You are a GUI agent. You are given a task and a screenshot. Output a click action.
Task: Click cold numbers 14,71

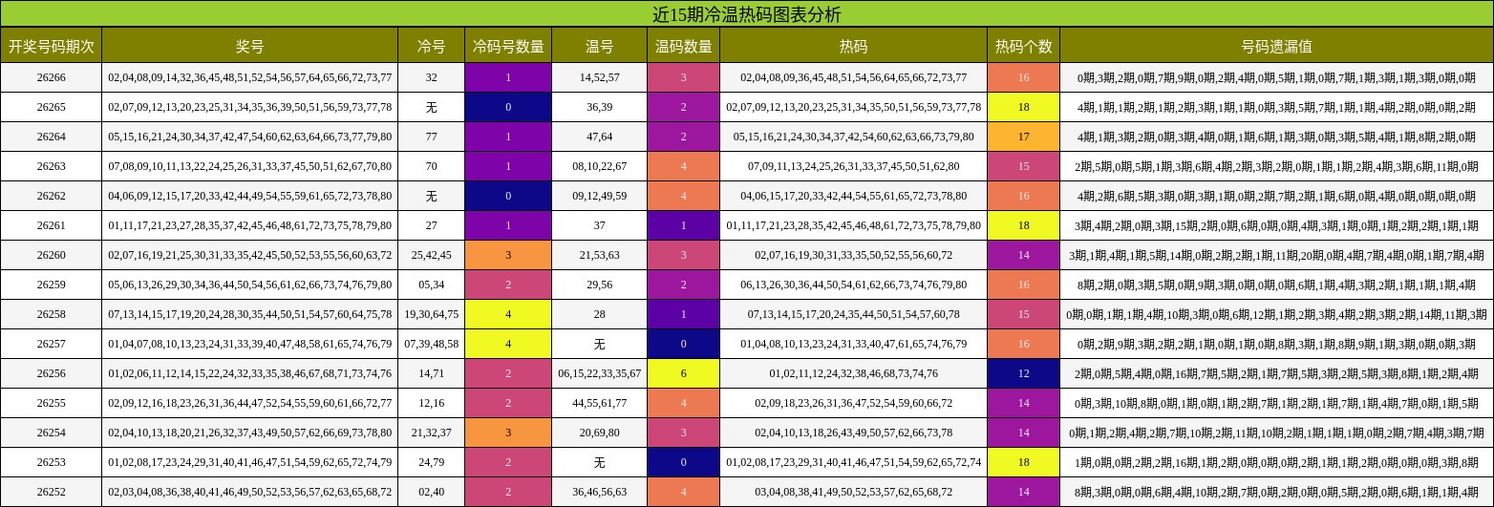432,373
